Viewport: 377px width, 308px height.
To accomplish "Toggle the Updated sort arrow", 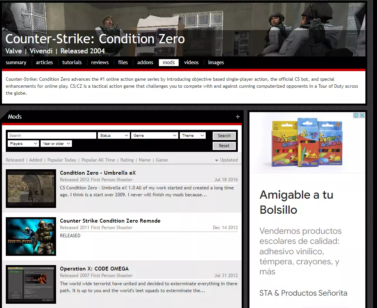I will pos(217,160).
